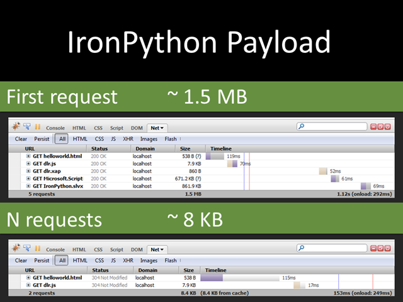Open DOM tab in N requests panel
This screenshot has width=403, height=302.
click(137, 250)
